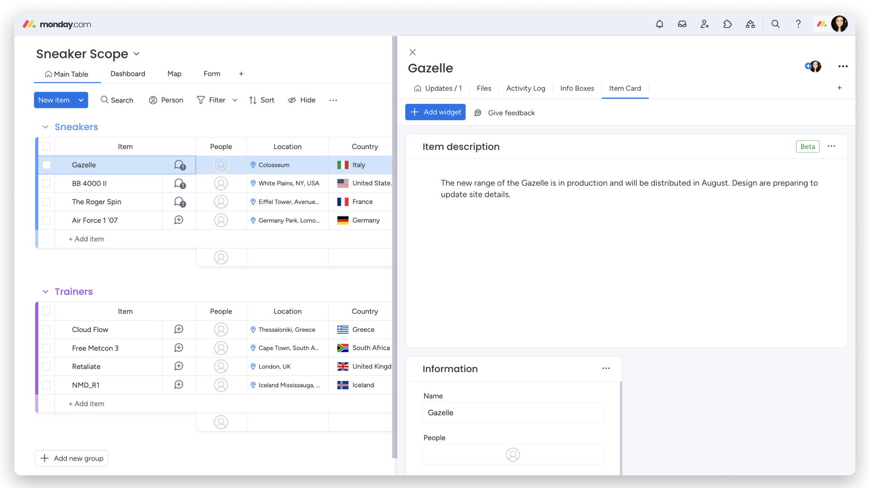The height and width of the screenshot is (488, 869).
Task: Start conversation on NMD_R1 row
Action: (x=179, y=385)
